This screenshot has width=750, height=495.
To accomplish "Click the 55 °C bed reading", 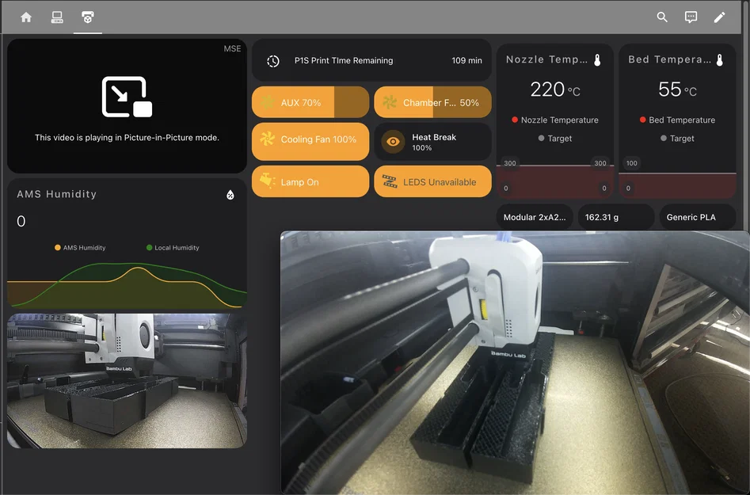I will 677,89.
